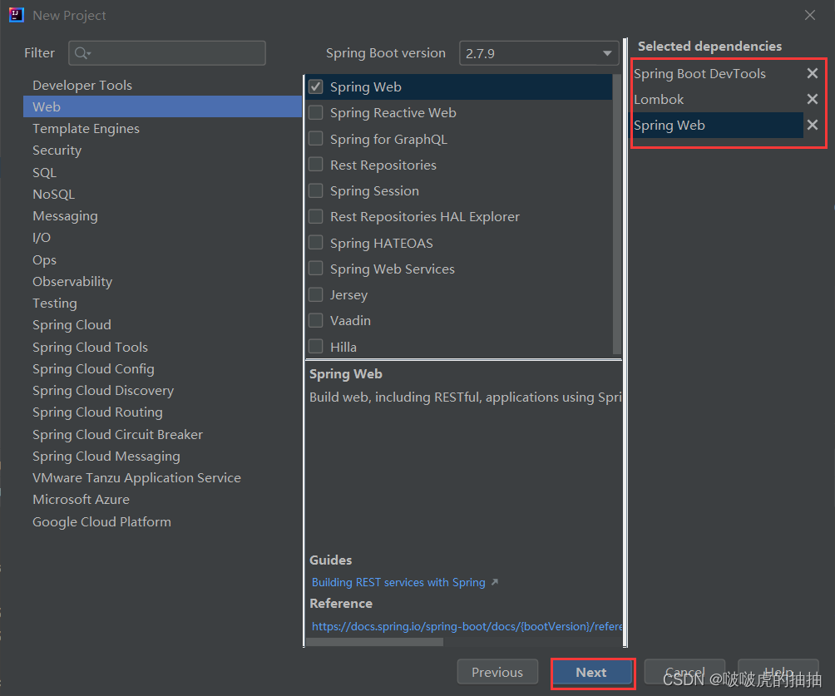Image resolution: width=835 pixels, height=696 pixels.
Task: Click the Next button
Action: tap(591, 672)
